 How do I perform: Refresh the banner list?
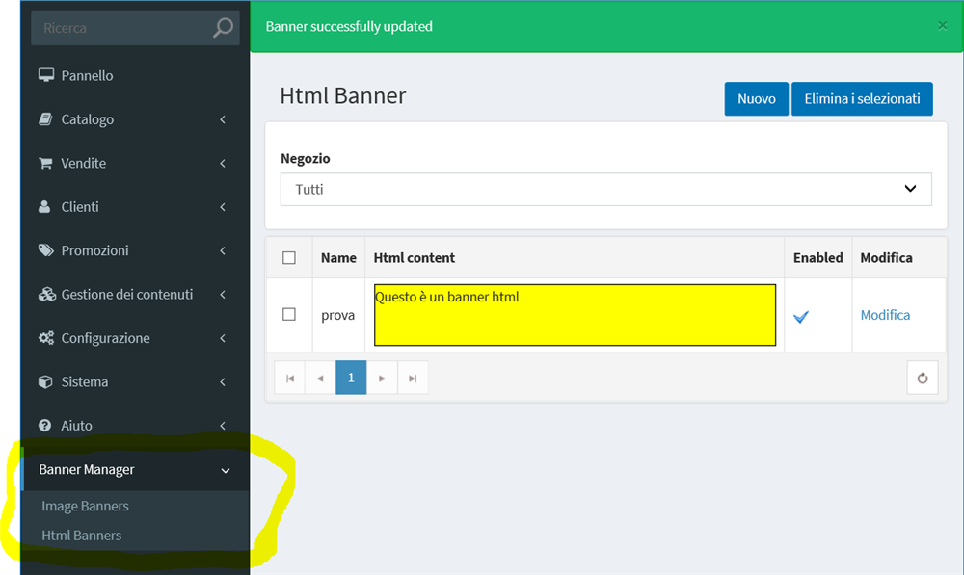(x=922, y=378)
